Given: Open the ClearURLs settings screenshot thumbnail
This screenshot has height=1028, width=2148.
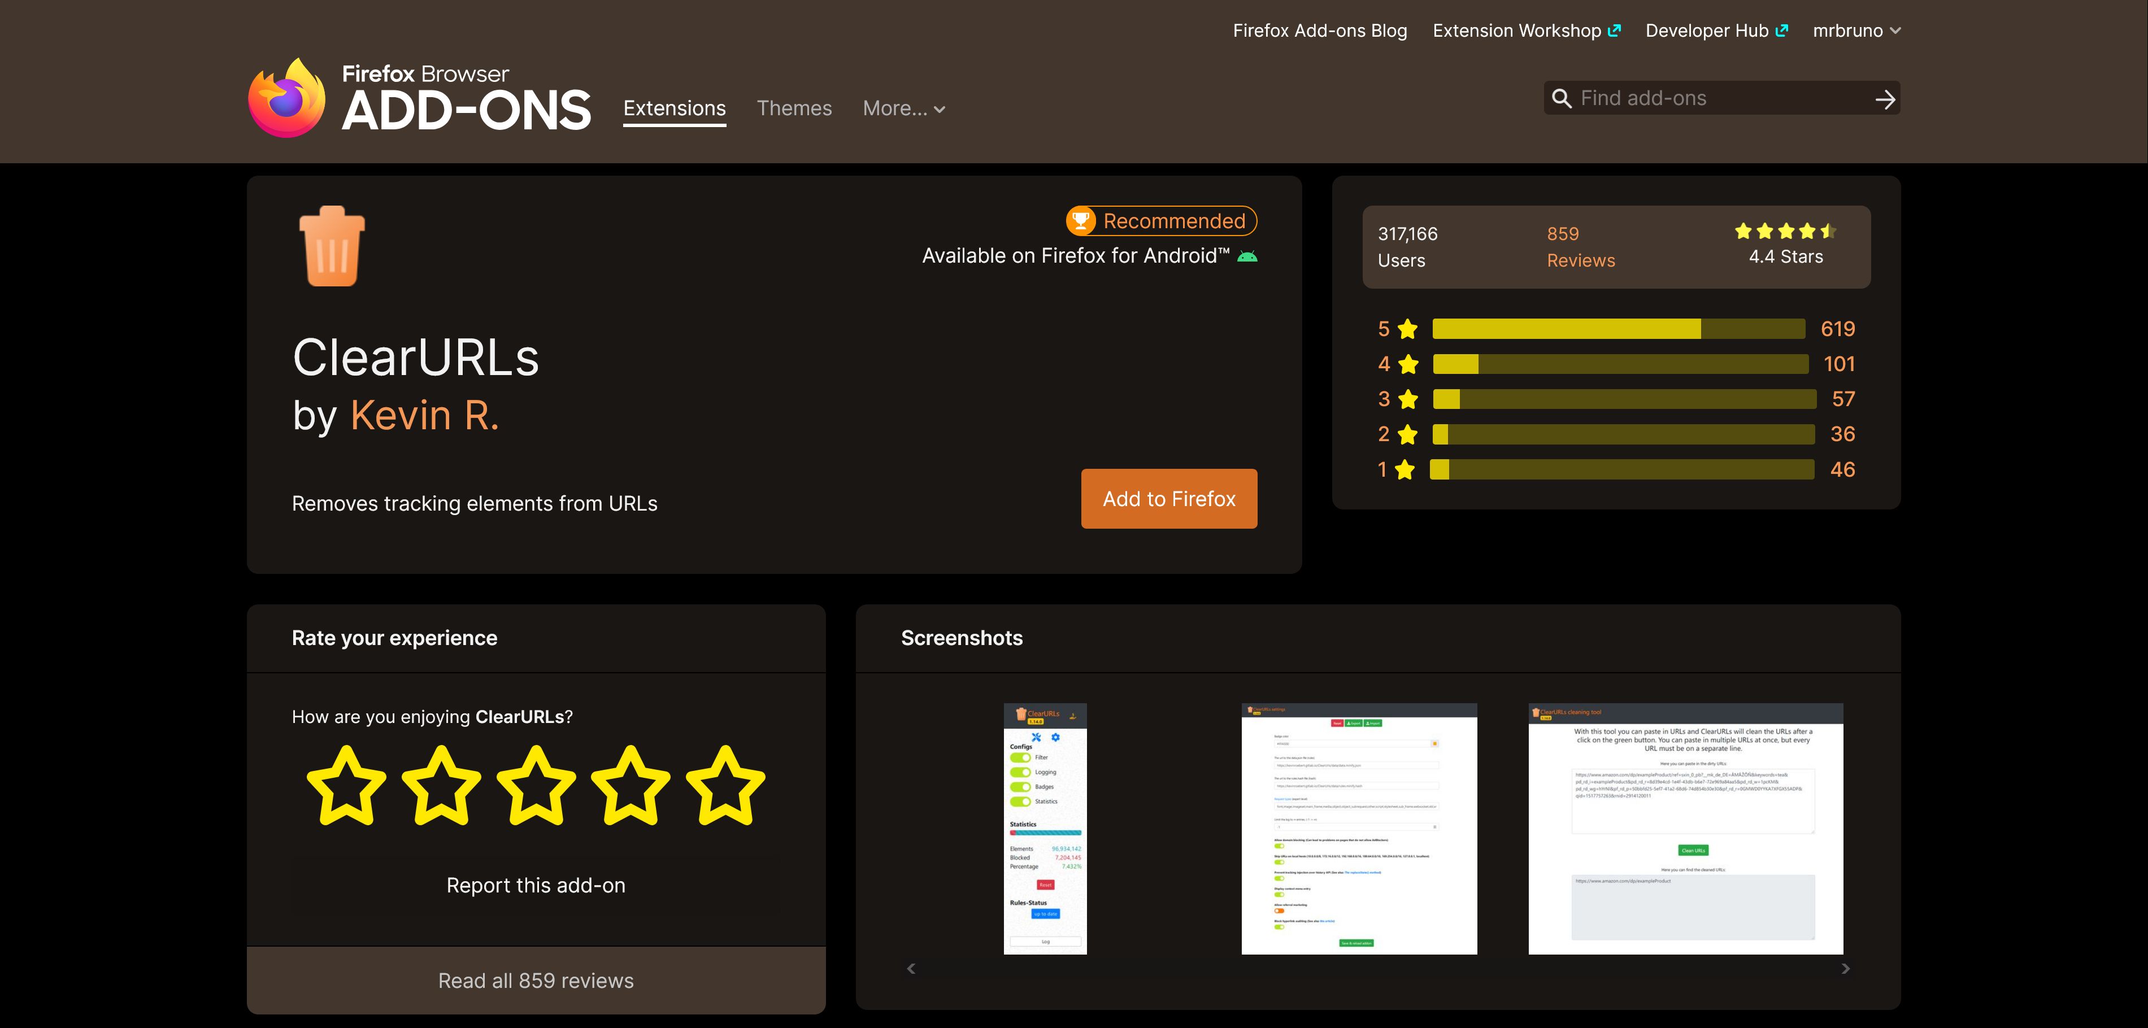Looking at the screenshot, I should [1359, 829].
